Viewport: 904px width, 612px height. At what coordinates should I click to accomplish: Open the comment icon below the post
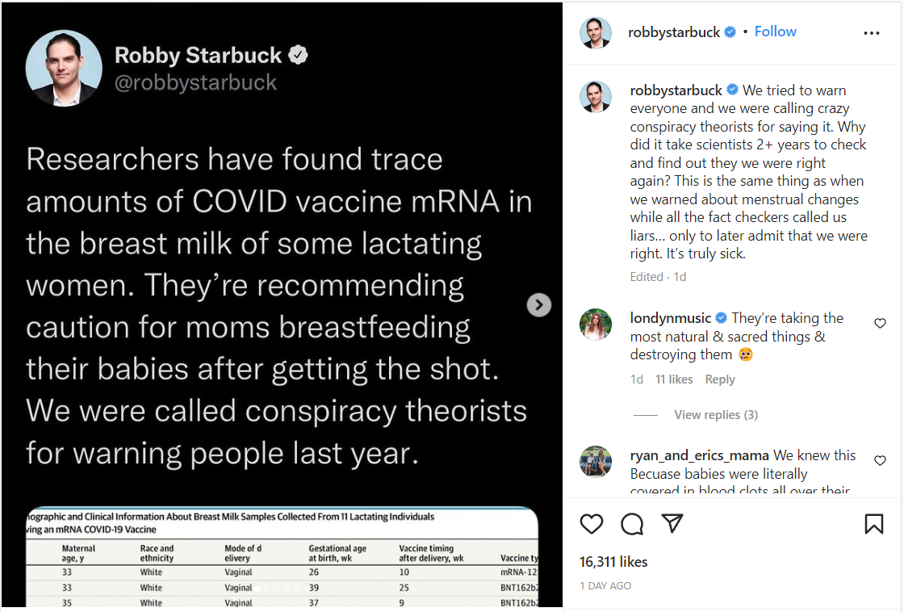coord(631,524)
